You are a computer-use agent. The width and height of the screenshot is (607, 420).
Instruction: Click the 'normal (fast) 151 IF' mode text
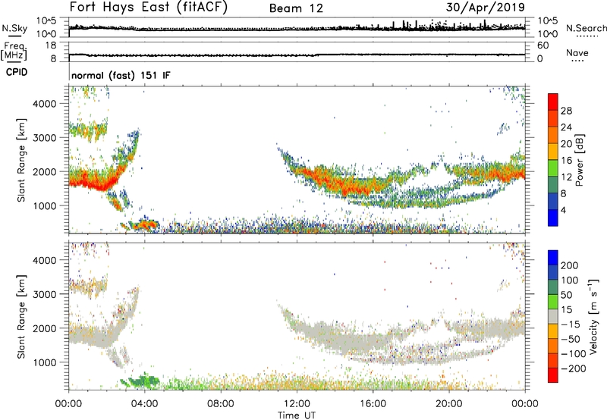[x=121, y=75]
